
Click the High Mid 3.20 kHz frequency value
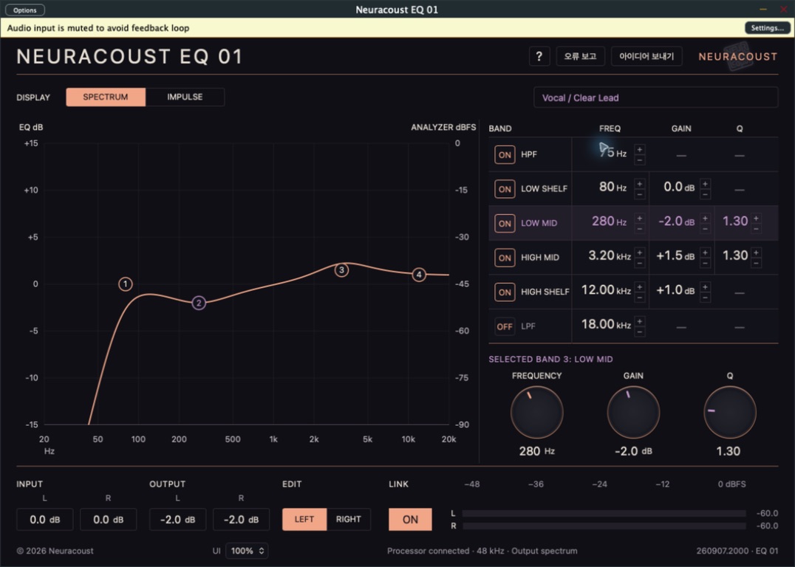click(x=610, y=256)
